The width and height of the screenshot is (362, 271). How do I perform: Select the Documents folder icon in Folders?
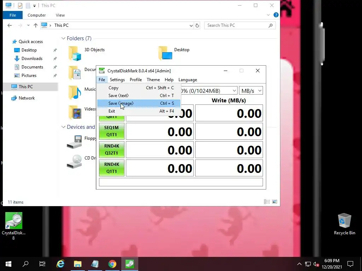[x=75, y=73]
